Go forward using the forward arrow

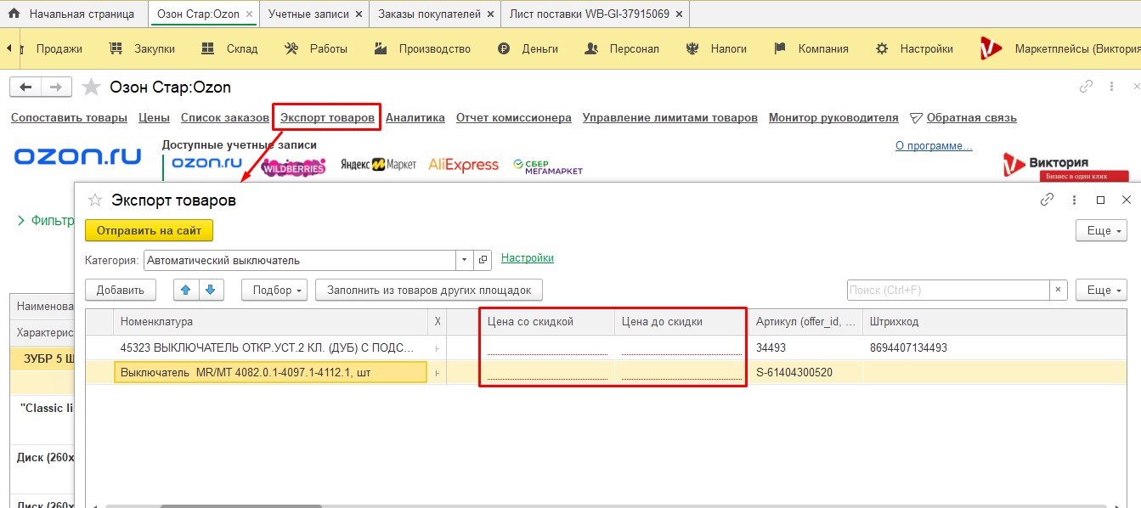coord(56,87)
